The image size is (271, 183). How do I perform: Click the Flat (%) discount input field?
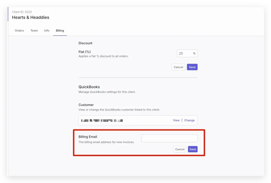[x=184, y=53]
